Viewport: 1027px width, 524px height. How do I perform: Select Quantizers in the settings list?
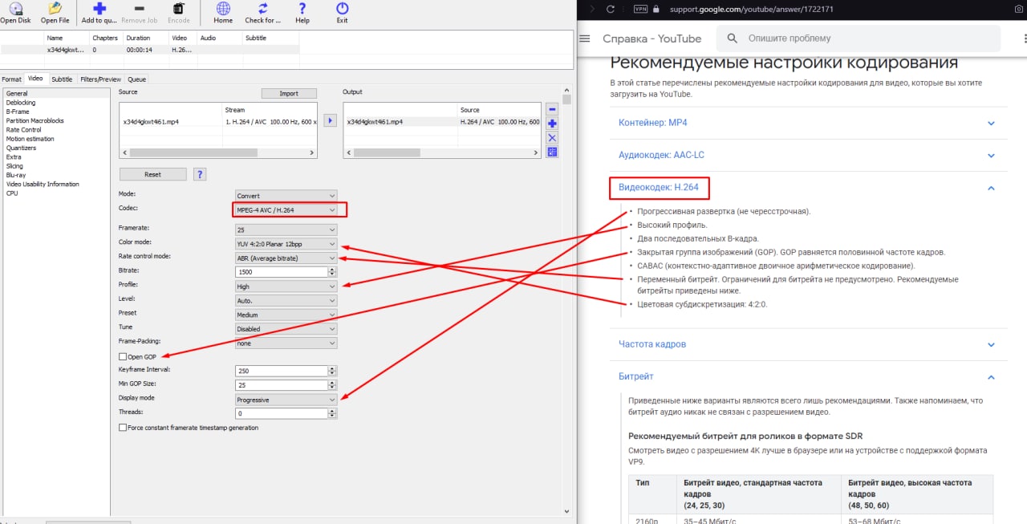pos(21,148)
